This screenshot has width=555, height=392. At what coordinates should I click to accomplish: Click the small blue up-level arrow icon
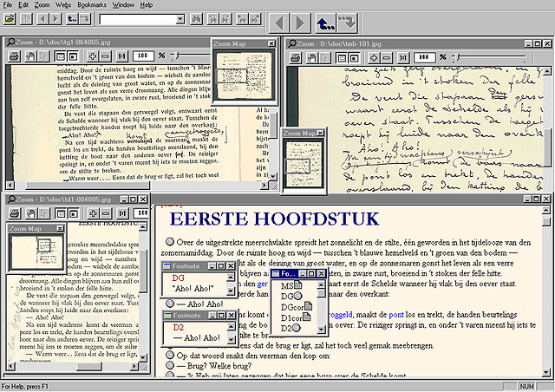(72, 19)
